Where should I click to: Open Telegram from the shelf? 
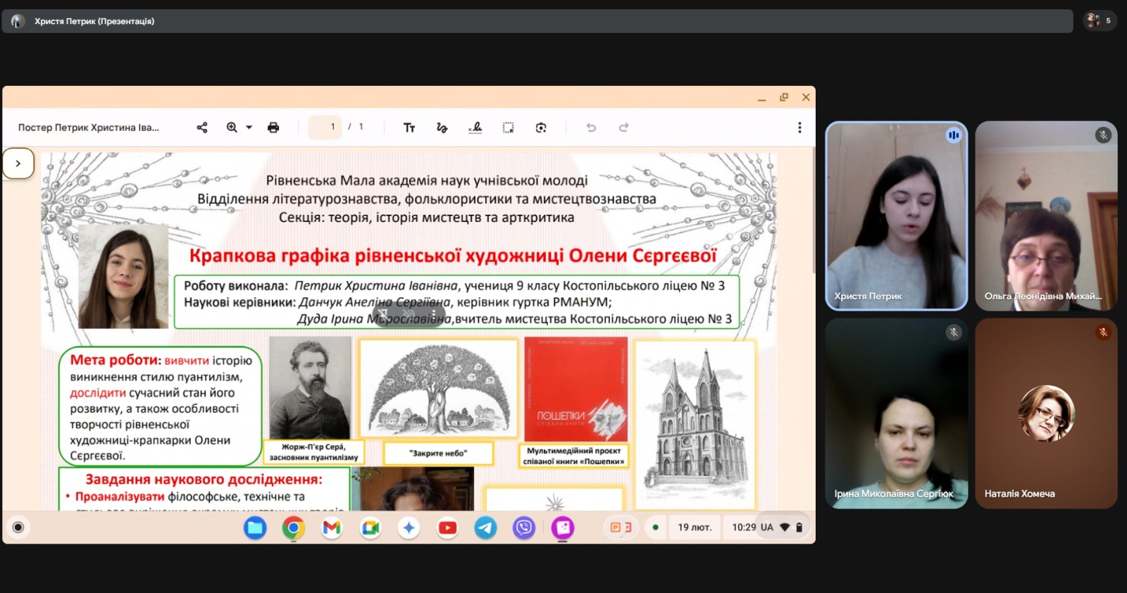click(485, 528)
